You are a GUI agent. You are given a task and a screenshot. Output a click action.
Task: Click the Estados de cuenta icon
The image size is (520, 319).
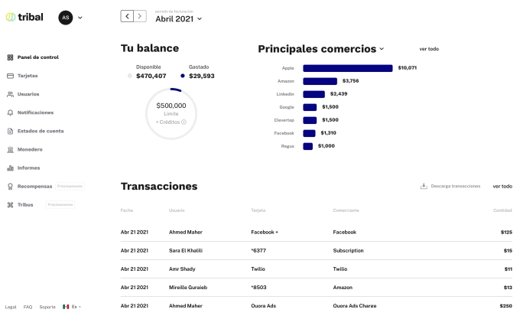[x=10, y=131]
